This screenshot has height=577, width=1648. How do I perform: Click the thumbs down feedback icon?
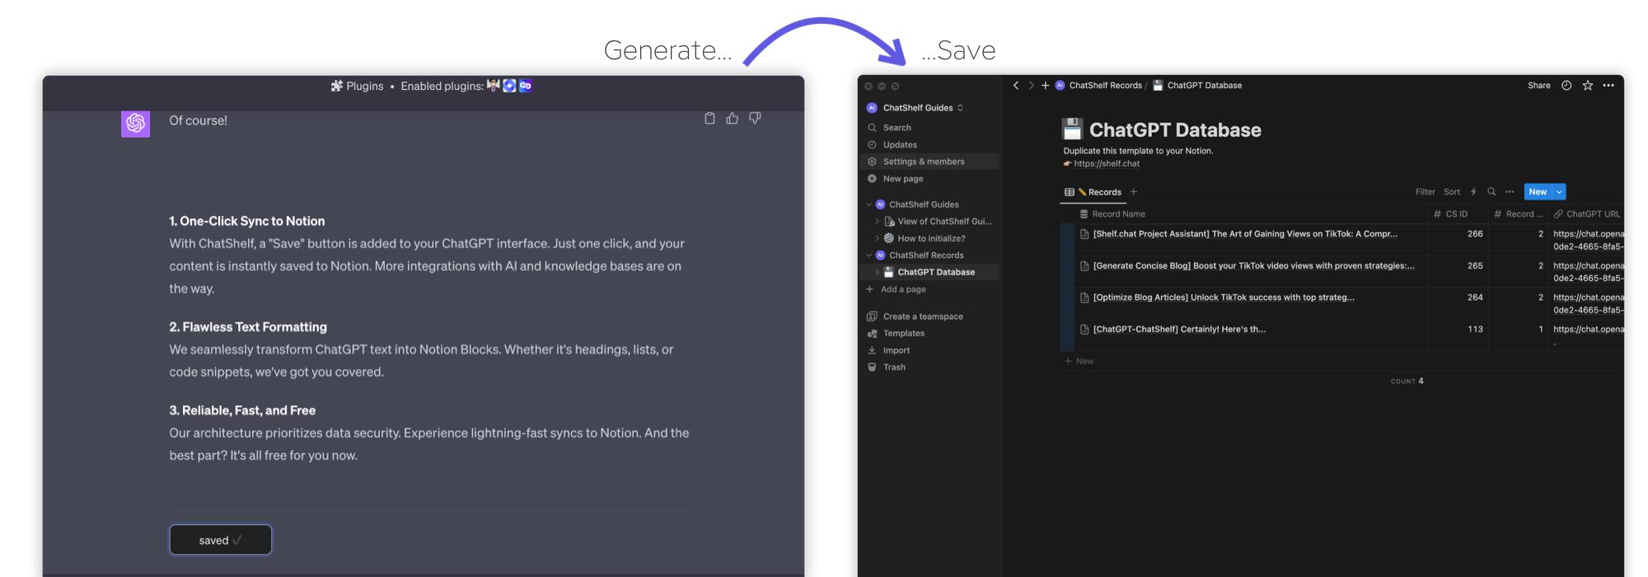tap(755, 119)
